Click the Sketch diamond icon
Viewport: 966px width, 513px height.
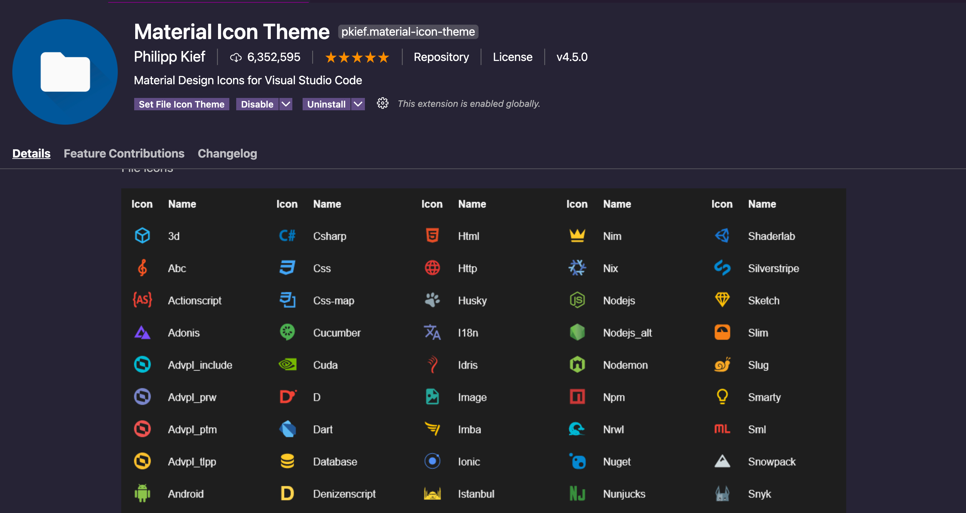coord(722,300)
